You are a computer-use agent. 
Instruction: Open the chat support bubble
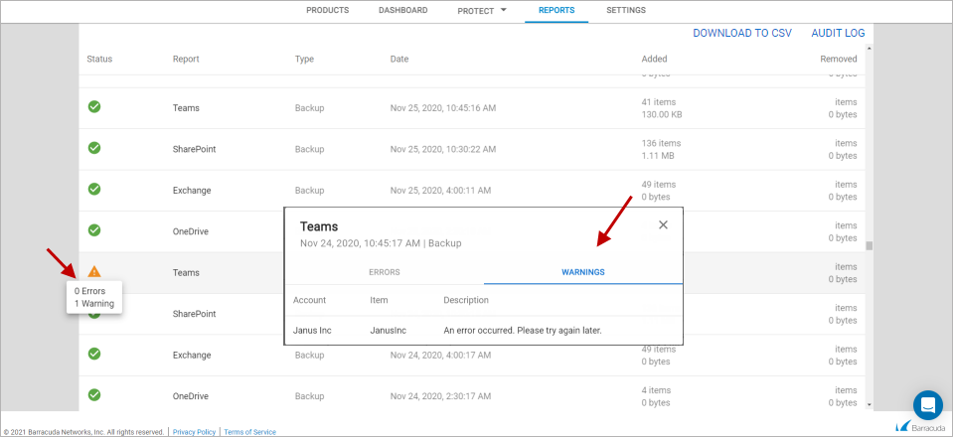coord(927,405)
